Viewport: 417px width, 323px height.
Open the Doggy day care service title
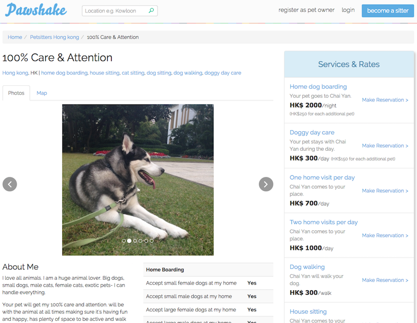click(x=312, y=133)
